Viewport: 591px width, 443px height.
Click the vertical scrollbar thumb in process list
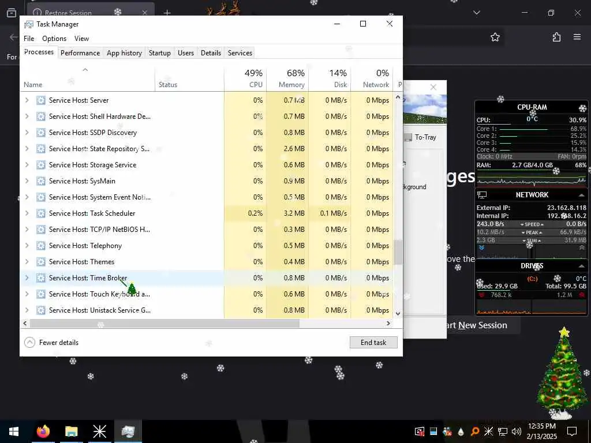[398, 252]
